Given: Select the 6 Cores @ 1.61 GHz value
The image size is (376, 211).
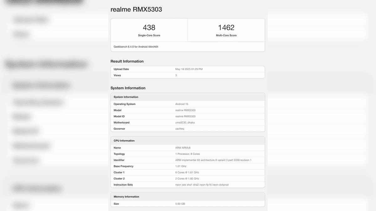Looking at the screenshot, I should click(x=187, y=173).
